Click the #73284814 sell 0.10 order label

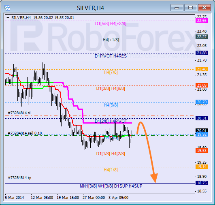tap(25, 133)
